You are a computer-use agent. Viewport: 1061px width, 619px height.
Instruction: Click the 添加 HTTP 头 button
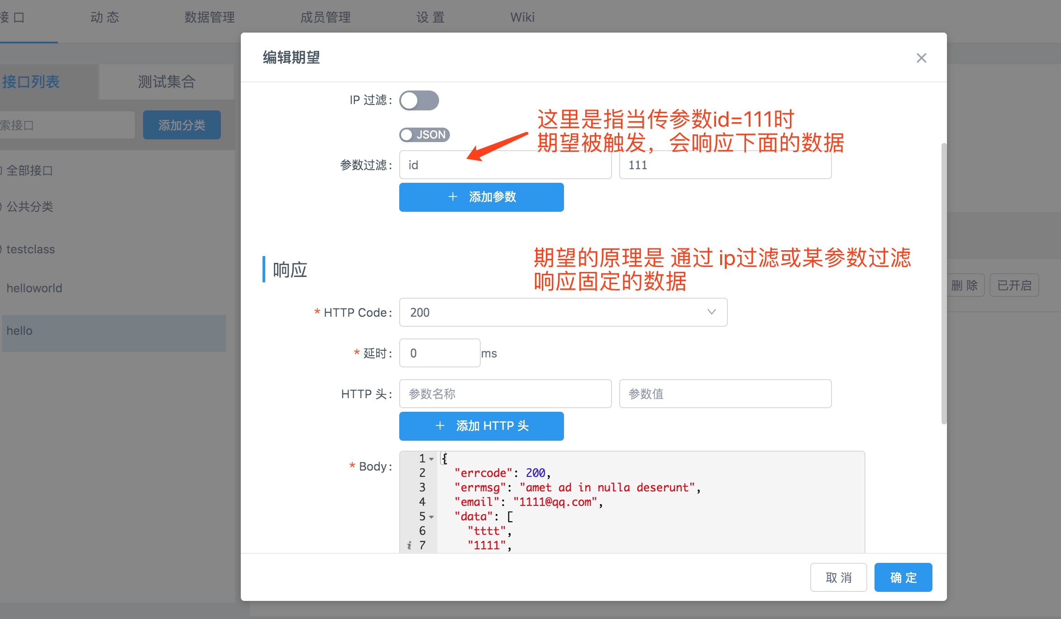482,426
